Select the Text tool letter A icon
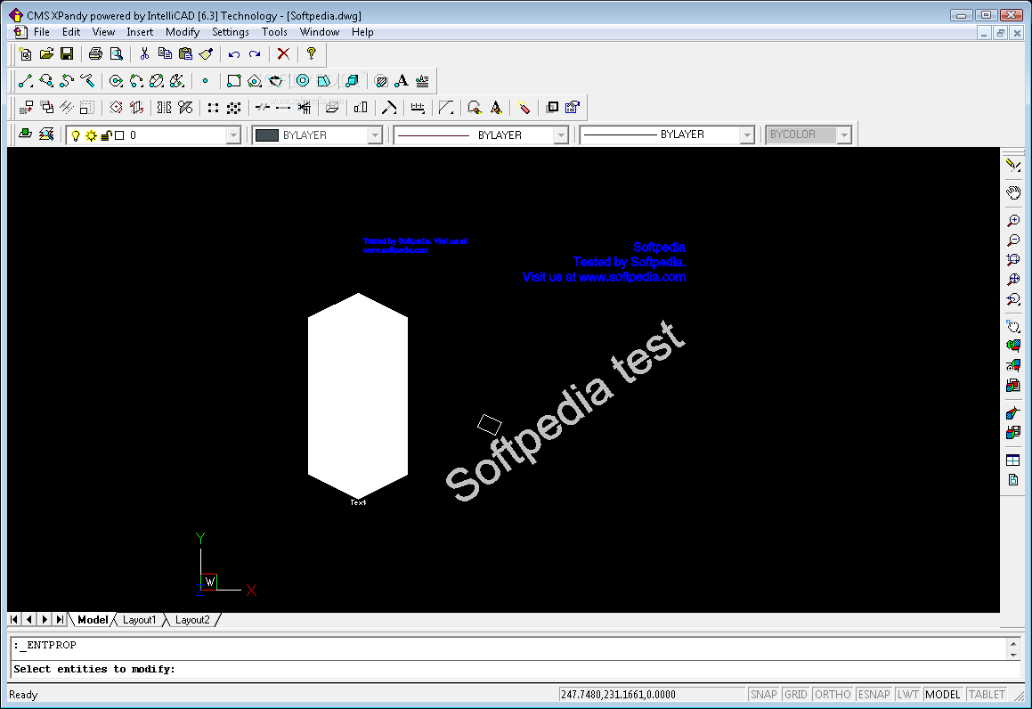This screenshot has height=709, width=1032. pyautogui.click(x=402, y=81)
